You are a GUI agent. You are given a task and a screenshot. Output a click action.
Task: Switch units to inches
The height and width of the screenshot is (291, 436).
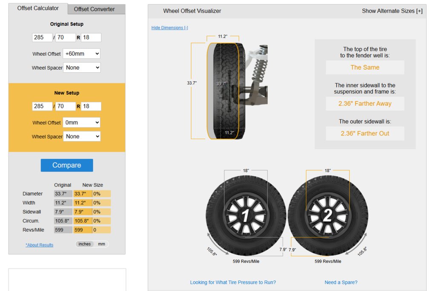tap(85, 244)
